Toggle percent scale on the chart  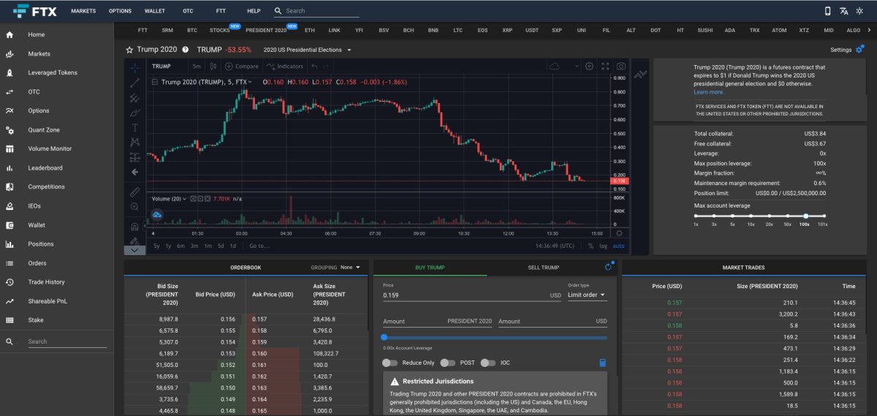click(591, 246)
